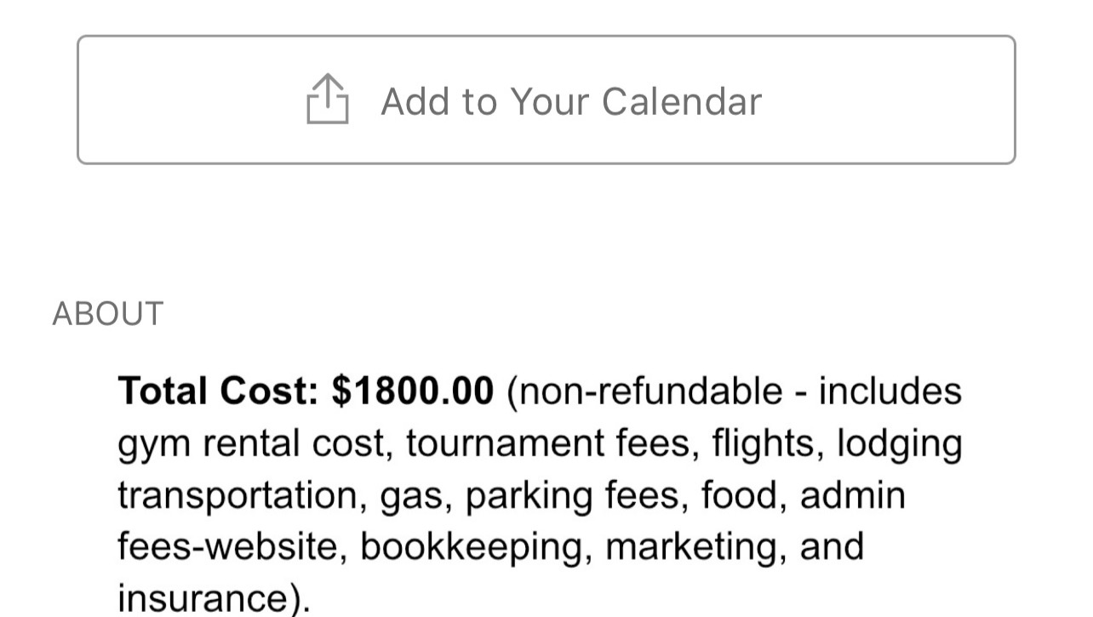1093x617 pixels.
Task: Tap 'gym rental cost' text
Action: pyautogui.click(x=251, y=444)
